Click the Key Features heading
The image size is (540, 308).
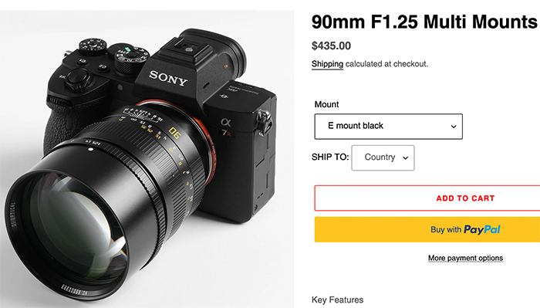(337, 300)
